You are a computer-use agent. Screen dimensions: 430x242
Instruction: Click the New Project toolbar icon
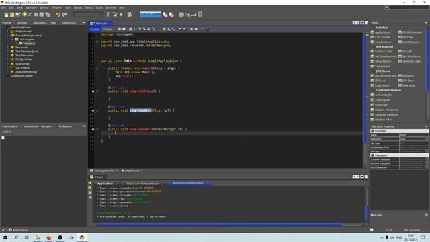[x=12, y=15]
